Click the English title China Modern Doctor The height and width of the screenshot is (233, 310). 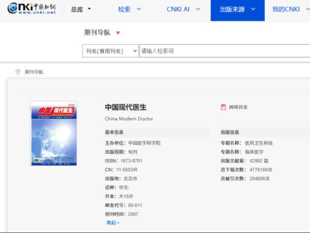point(129,119)
